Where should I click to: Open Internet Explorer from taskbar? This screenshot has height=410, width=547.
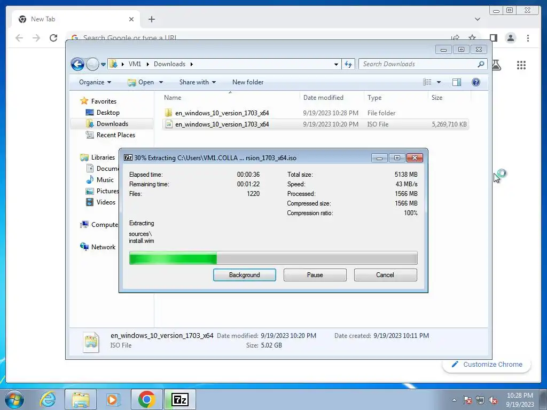coord(48,399)
